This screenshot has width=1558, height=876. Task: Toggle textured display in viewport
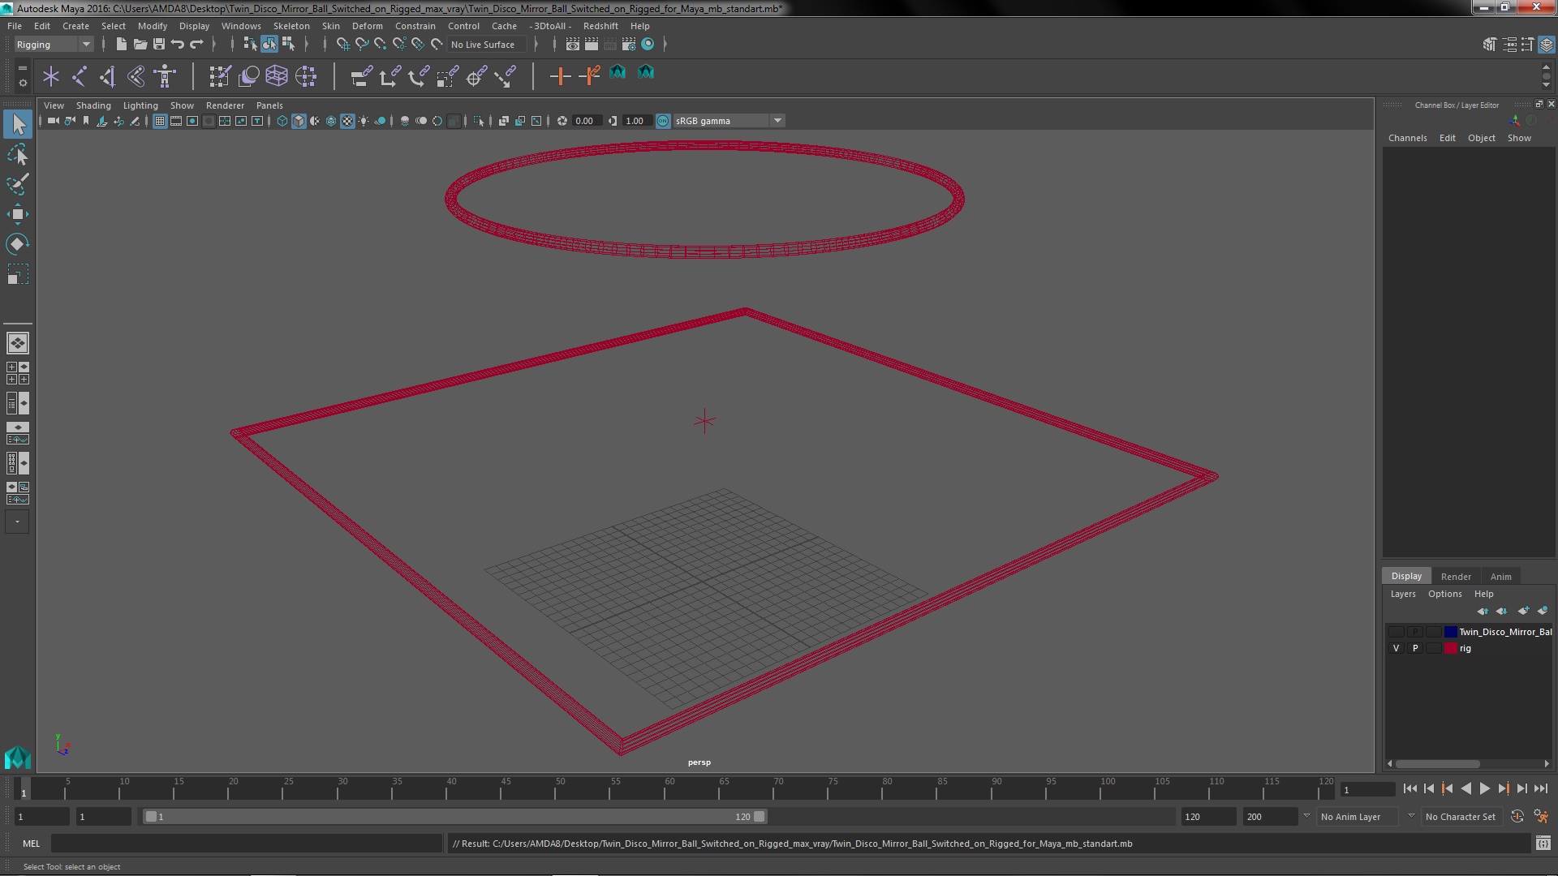click(347, 121)
